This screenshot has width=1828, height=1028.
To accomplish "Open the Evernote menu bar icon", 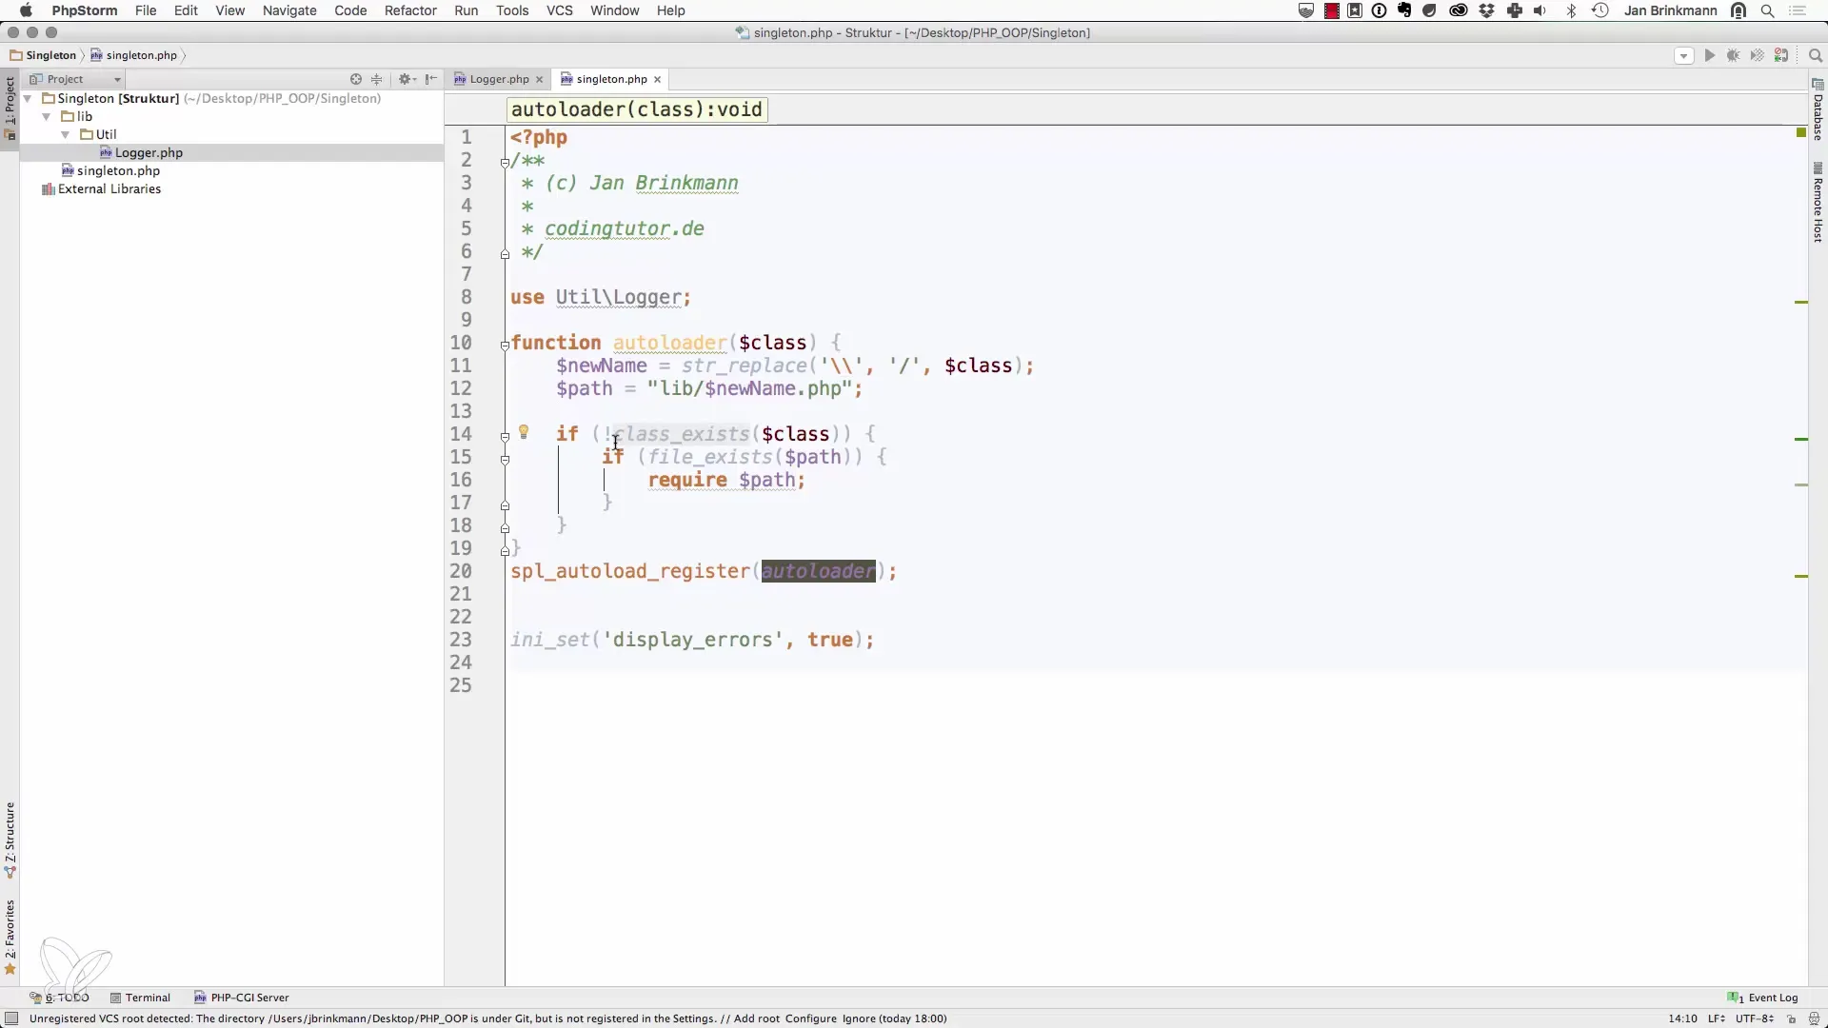I will [x=1404, y=10].
